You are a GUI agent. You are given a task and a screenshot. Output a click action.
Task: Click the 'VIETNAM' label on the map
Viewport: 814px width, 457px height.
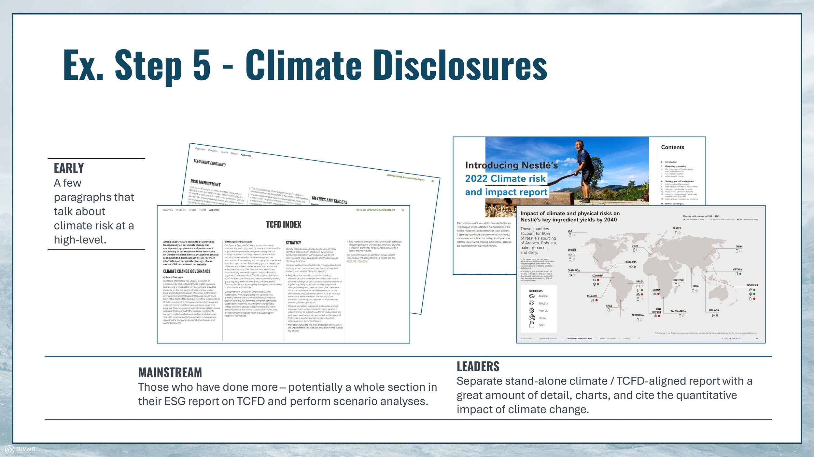737,269
